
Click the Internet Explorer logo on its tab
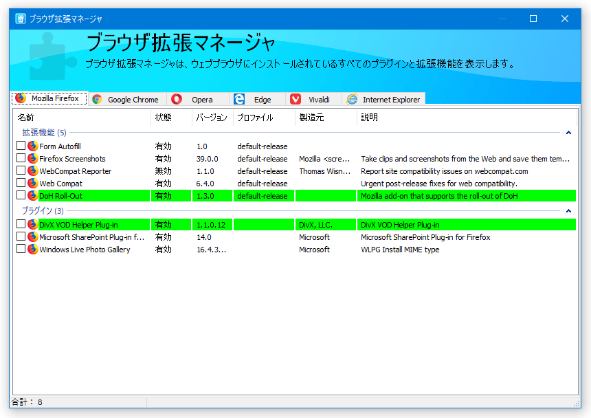[352, 99]
